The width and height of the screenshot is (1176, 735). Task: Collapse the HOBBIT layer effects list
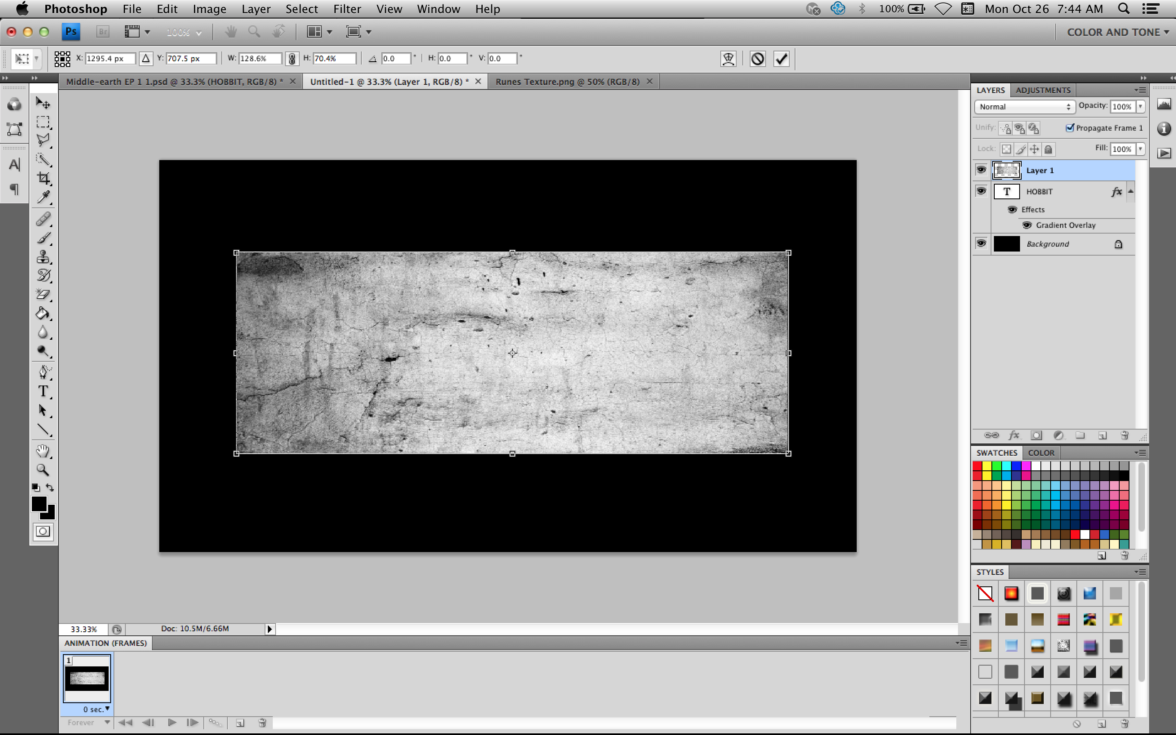(x=1130, y=192)
